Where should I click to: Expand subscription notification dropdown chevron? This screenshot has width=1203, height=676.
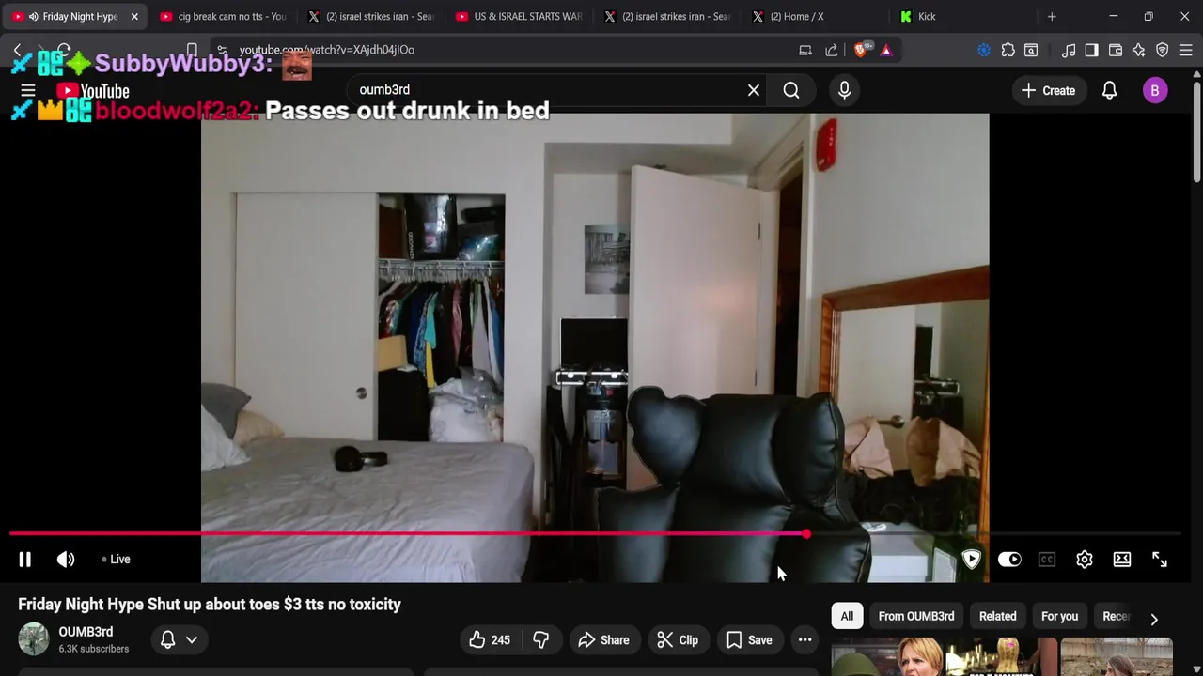(192, 640)
